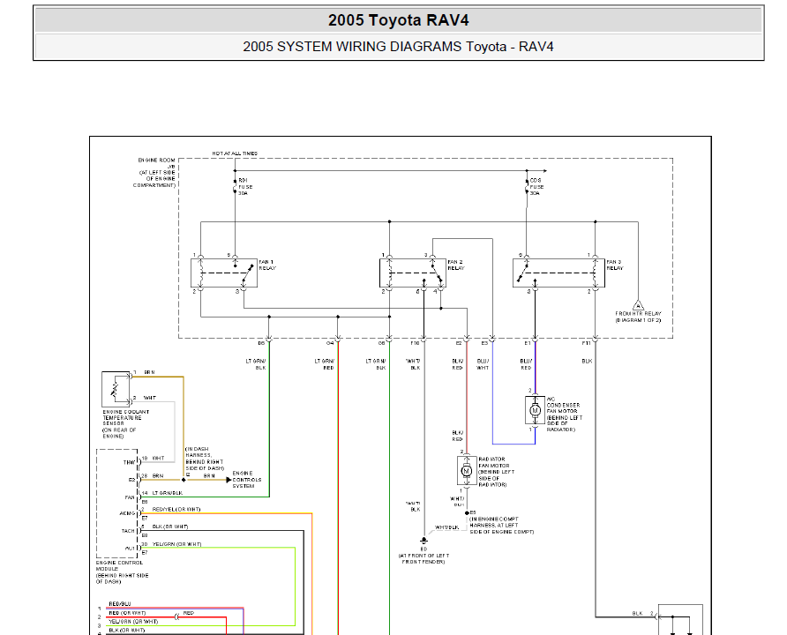The height and width of the screenshot is (635, 787).
Task: Click the 'THW' pin label on the ECM
Action: pos(129,462)
